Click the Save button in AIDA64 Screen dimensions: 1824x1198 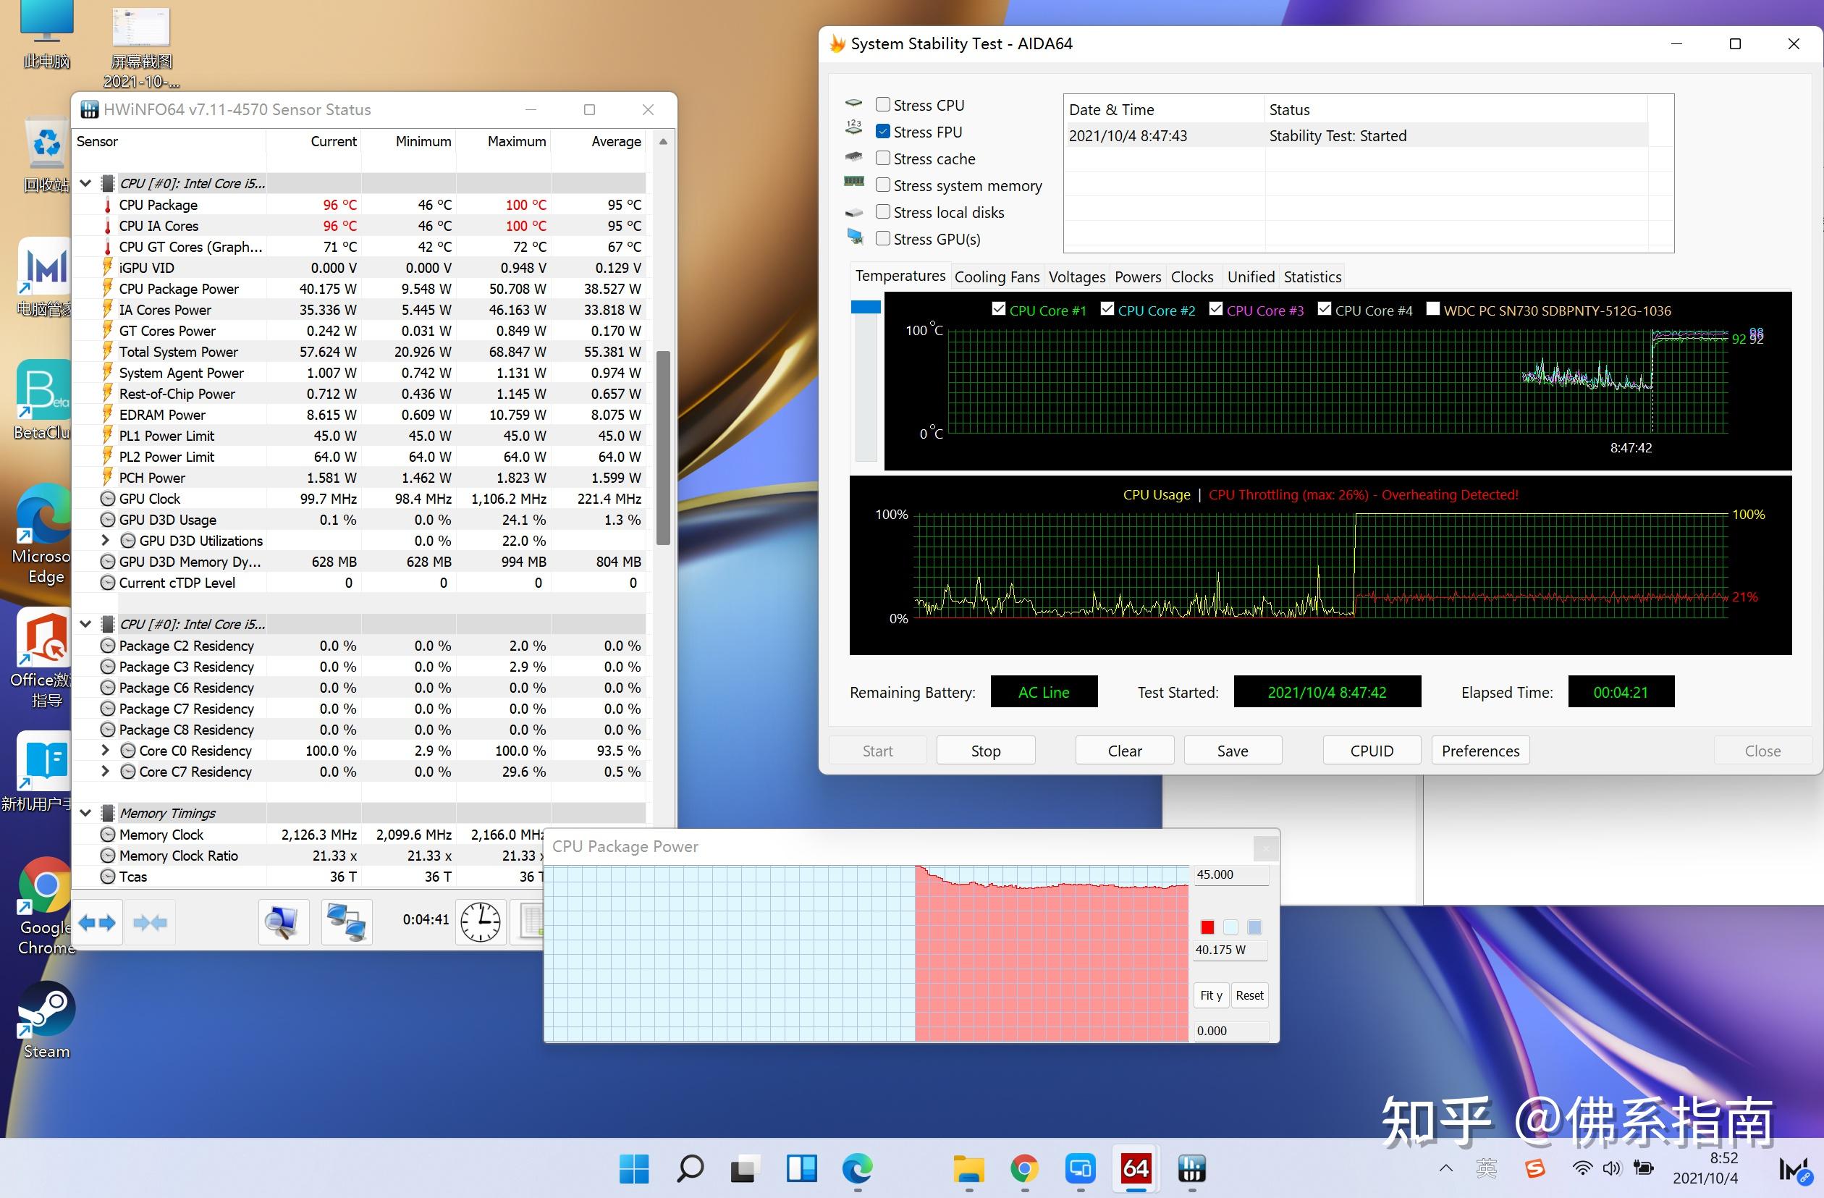tap(1230, 750)
